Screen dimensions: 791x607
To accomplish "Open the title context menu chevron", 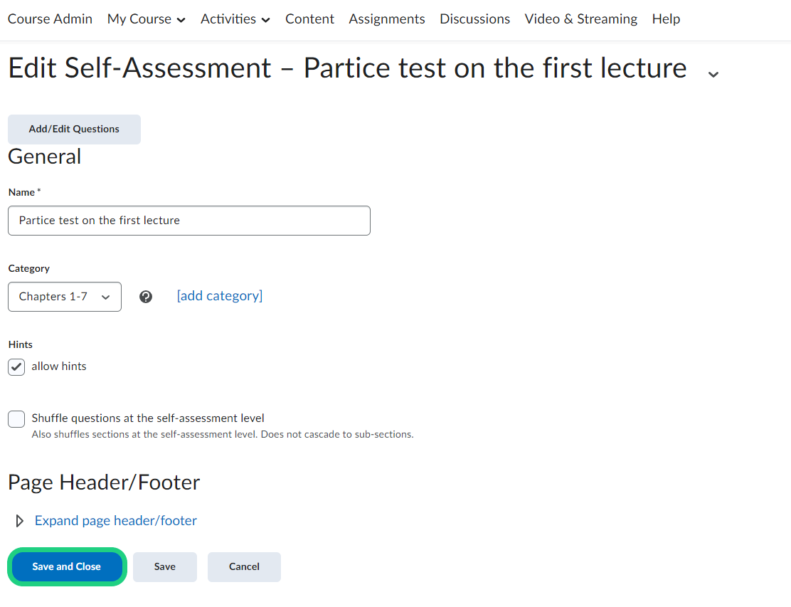I will 713,73.
